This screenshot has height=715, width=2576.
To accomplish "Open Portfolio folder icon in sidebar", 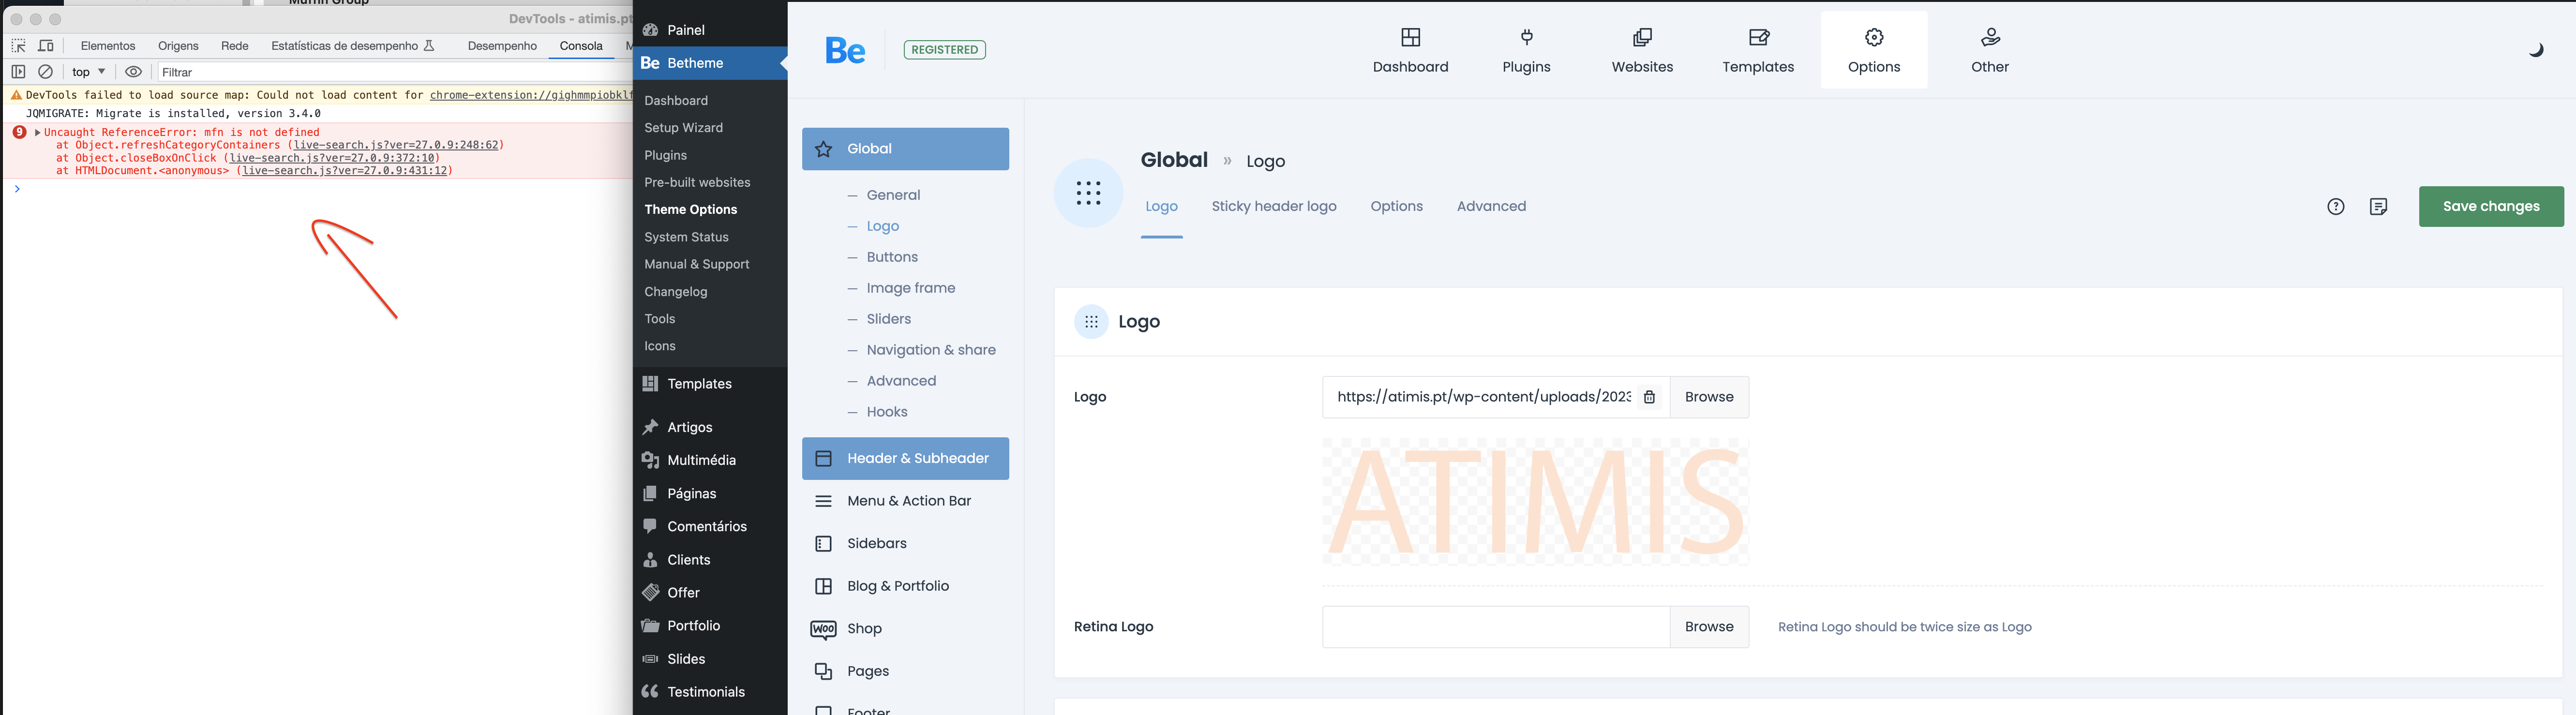I will tap(650, 626).
